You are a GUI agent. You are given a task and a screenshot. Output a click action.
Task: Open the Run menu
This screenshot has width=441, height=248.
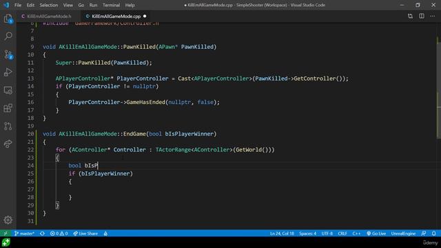93,5
